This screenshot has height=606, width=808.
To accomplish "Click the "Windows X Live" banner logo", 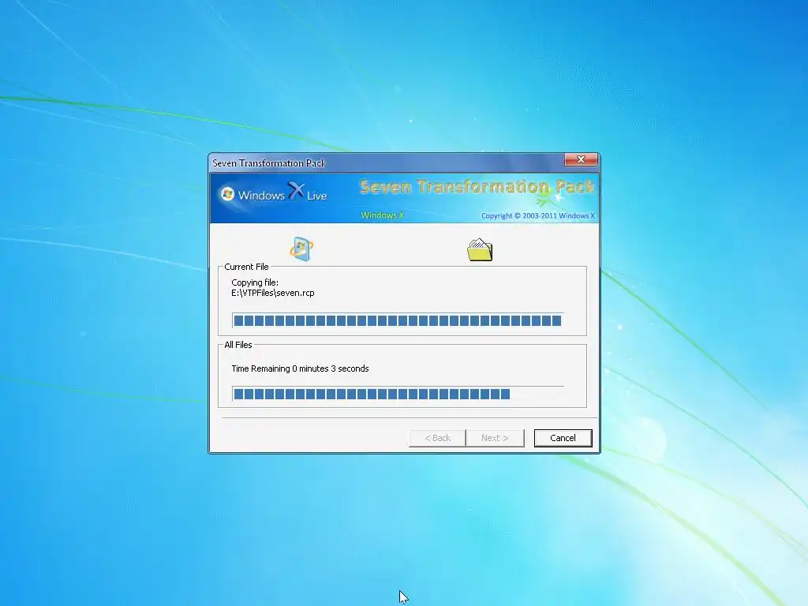I will [x=274, y=193].
